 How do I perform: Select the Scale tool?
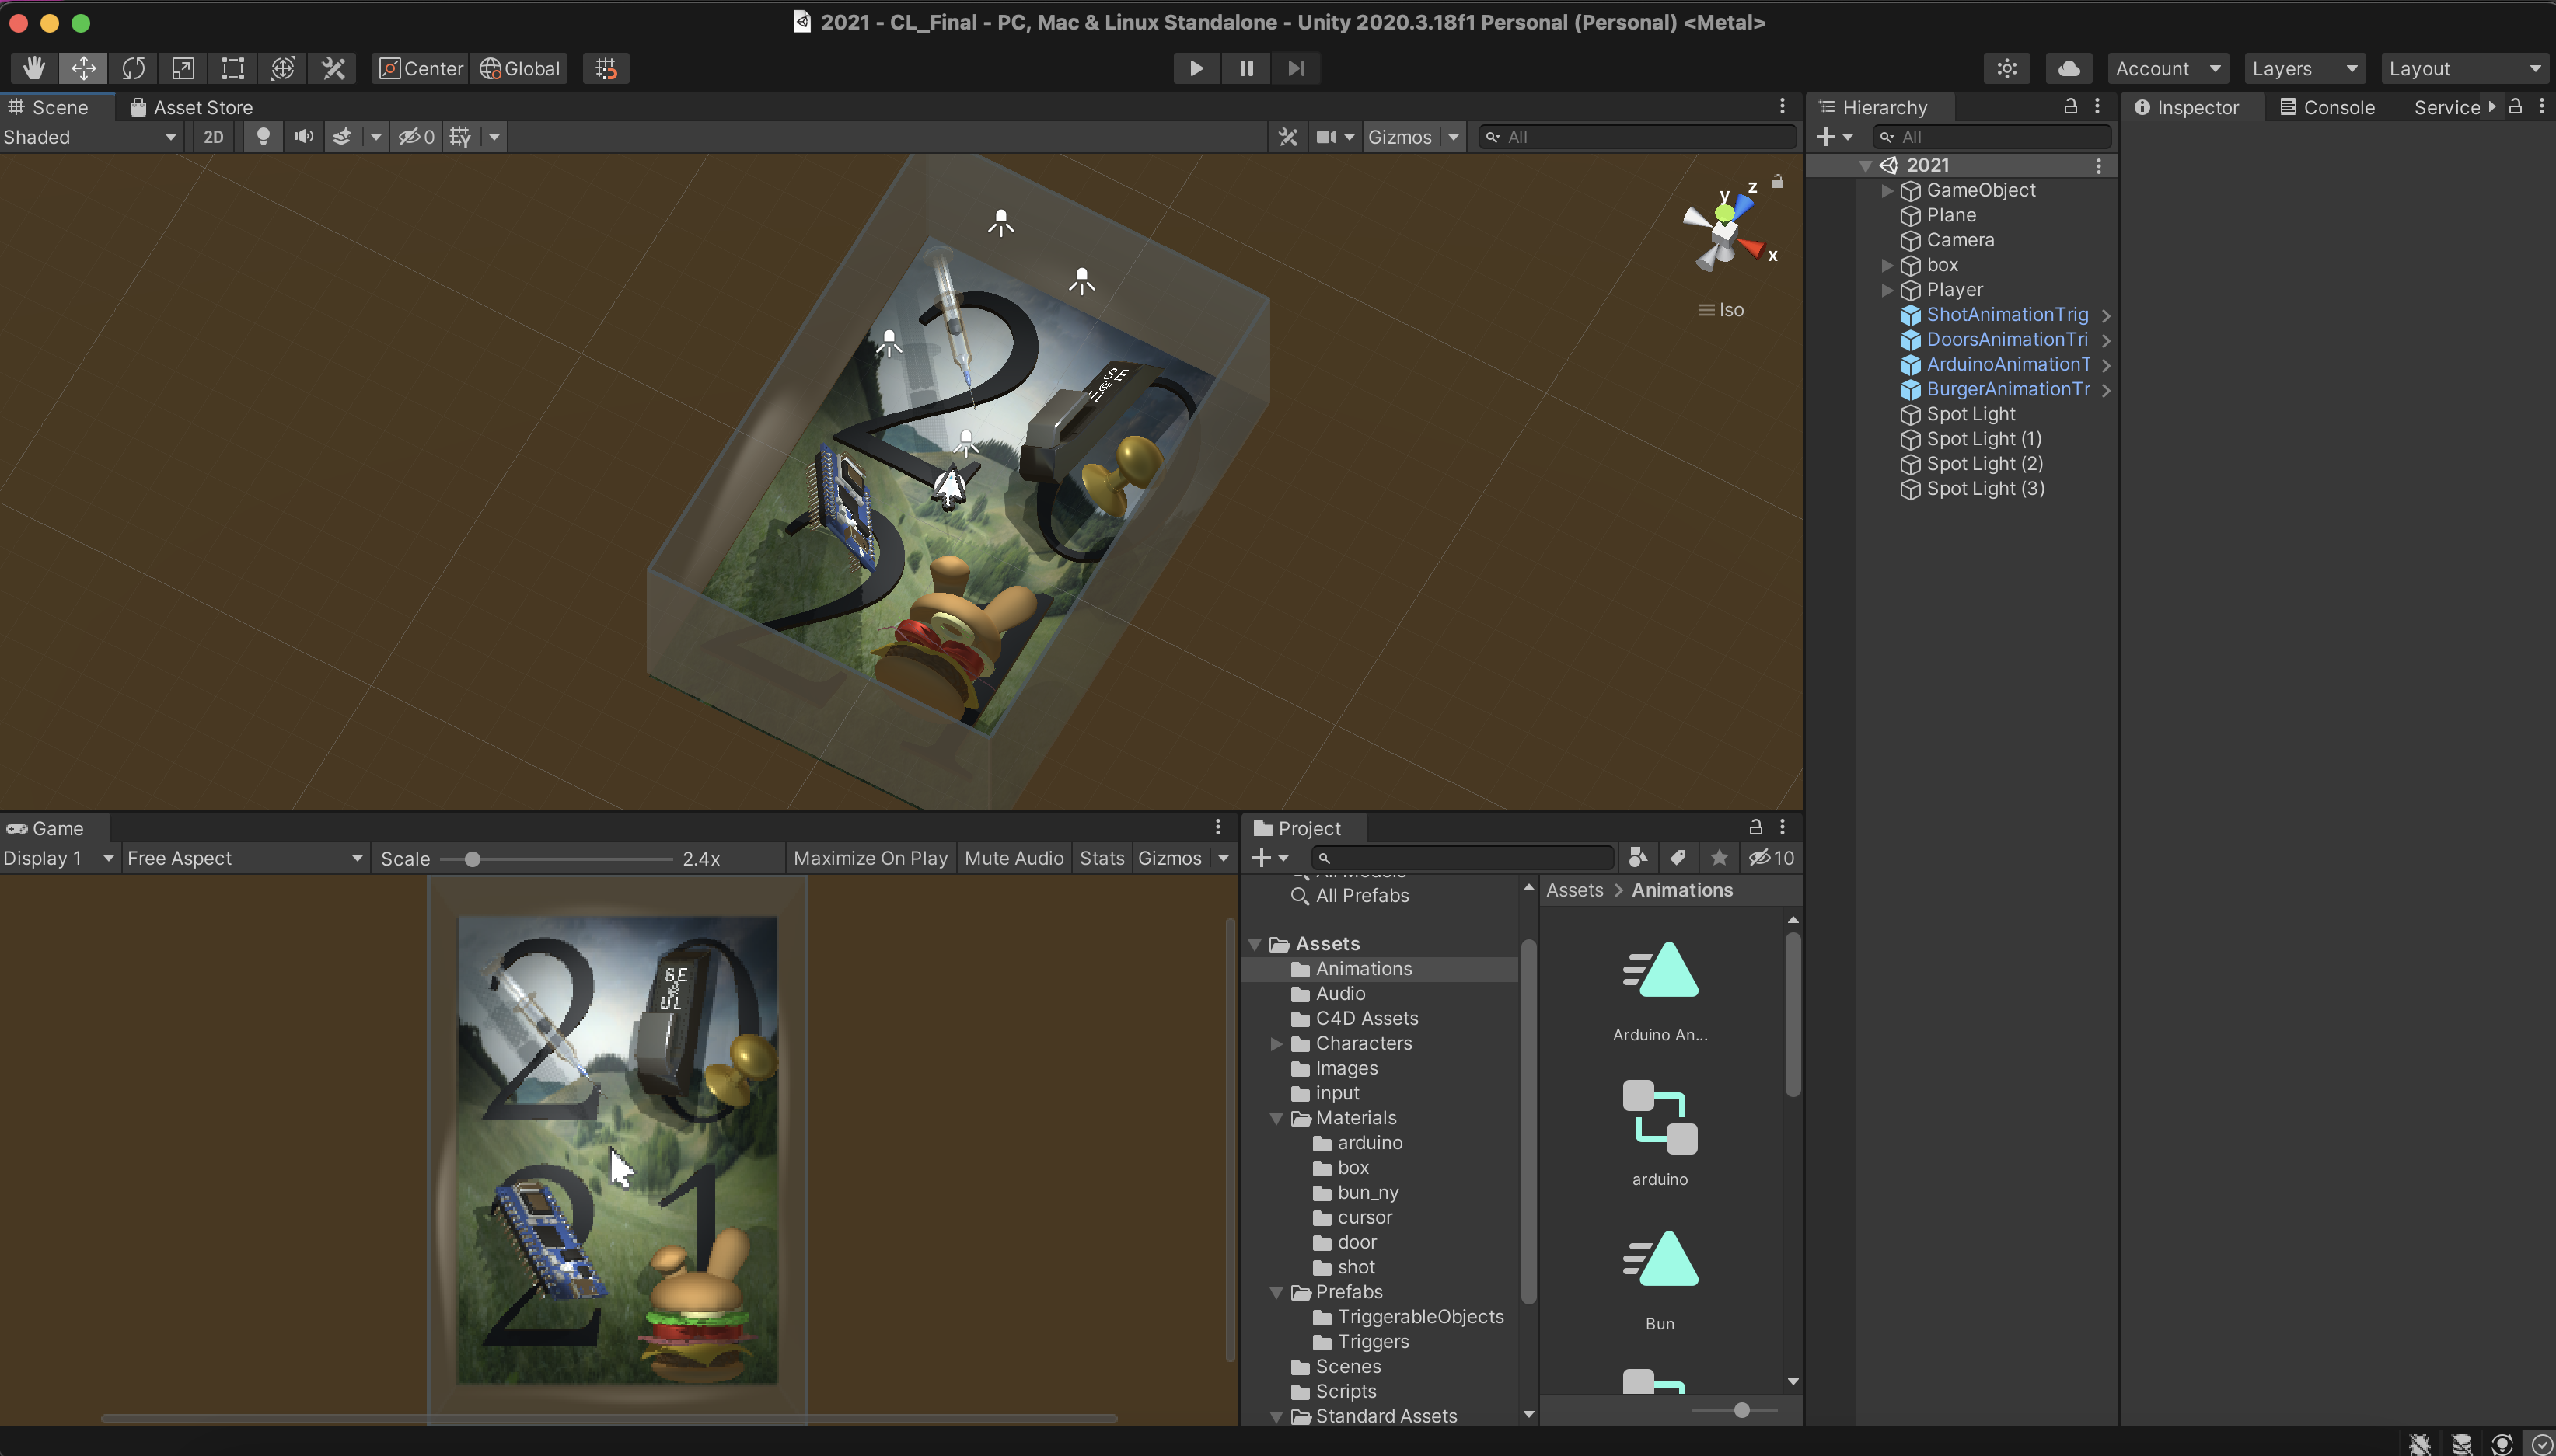[183, 68]
